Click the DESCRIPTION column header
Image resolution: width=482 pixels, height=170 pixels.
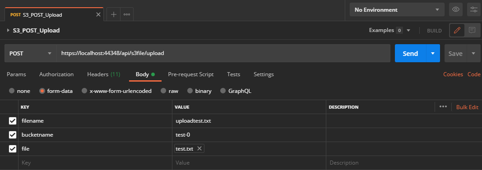pyautogui.click(x=343, y=107)
